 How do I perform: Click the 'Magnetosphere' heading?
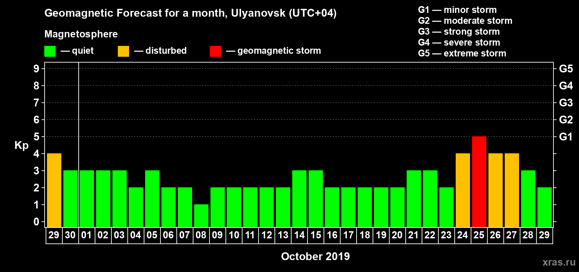[x=81, y=34]
